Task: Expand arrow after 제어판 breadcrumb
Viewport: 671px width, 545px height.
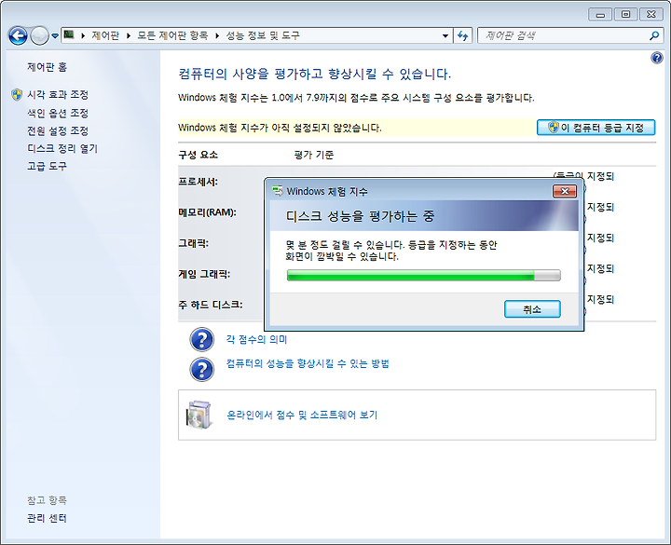Action: coord(129,36)
